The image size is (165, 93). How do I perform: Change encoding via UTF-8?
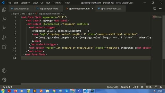coord(135,87)
